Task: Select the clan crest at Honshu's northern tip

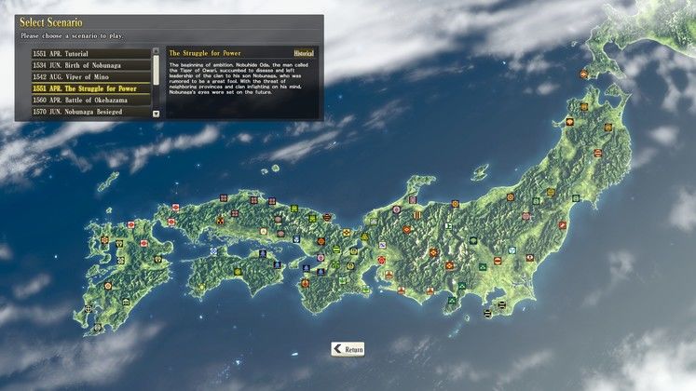Action: [x=585, y=107]
